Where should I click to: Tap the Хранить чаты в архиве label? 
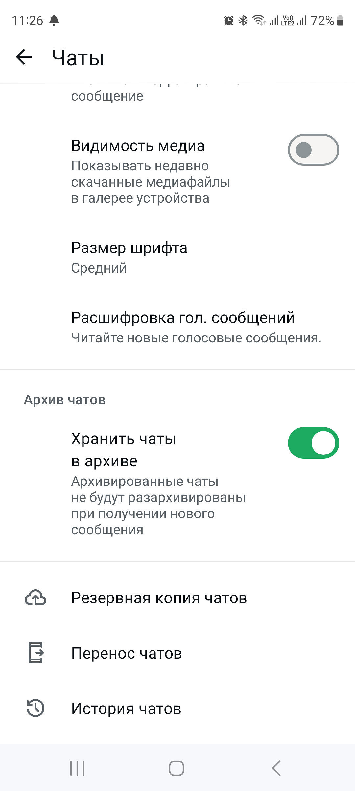pos(124,450)
